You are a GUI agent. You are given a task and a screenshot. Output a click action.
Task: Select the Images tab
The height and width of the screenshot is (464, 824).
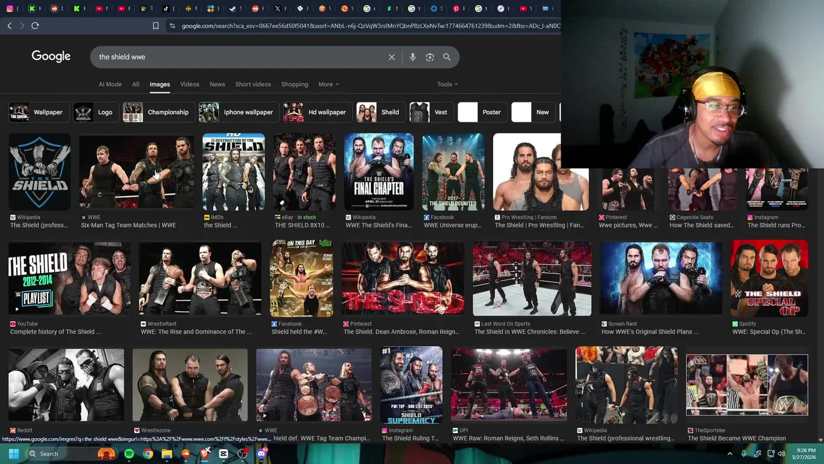point(160,84)
